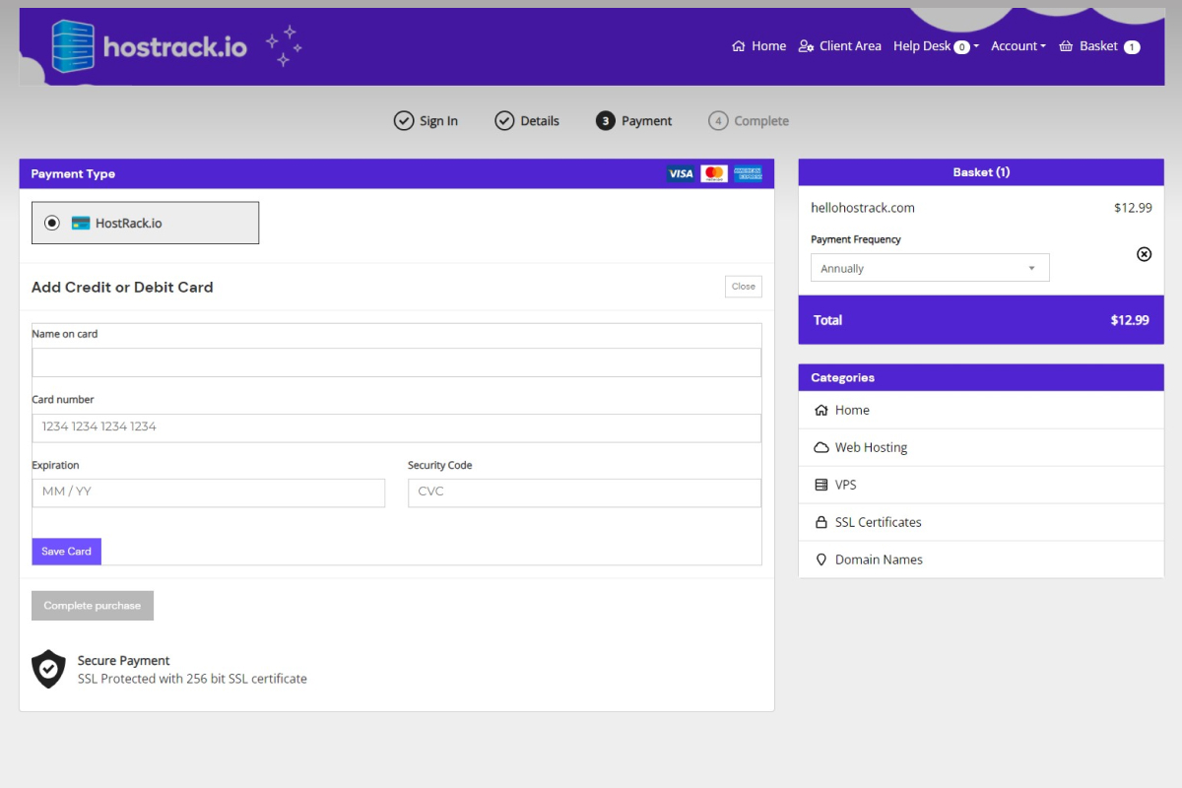The width and height of the screenshot is (1182, 788).
Task: Go to the Details step
Action: pos(526,121)
